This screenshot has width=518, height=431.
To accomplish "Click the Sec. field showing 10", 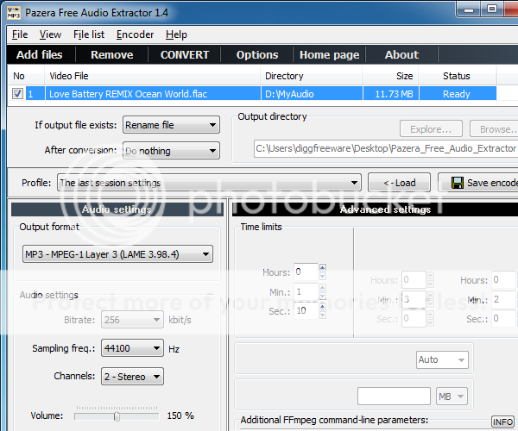I will pyautogui.click(x=306, y=310).
